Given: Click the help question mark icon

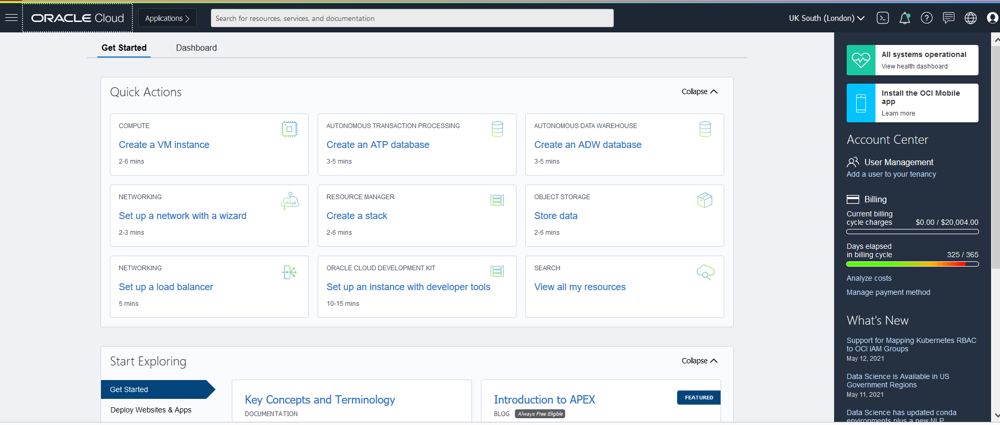Looking at the screenshot, I should pos(926,18).
